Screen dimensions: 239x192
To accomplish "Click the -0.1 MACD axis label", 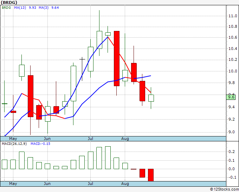I will [x=232, y=177].
